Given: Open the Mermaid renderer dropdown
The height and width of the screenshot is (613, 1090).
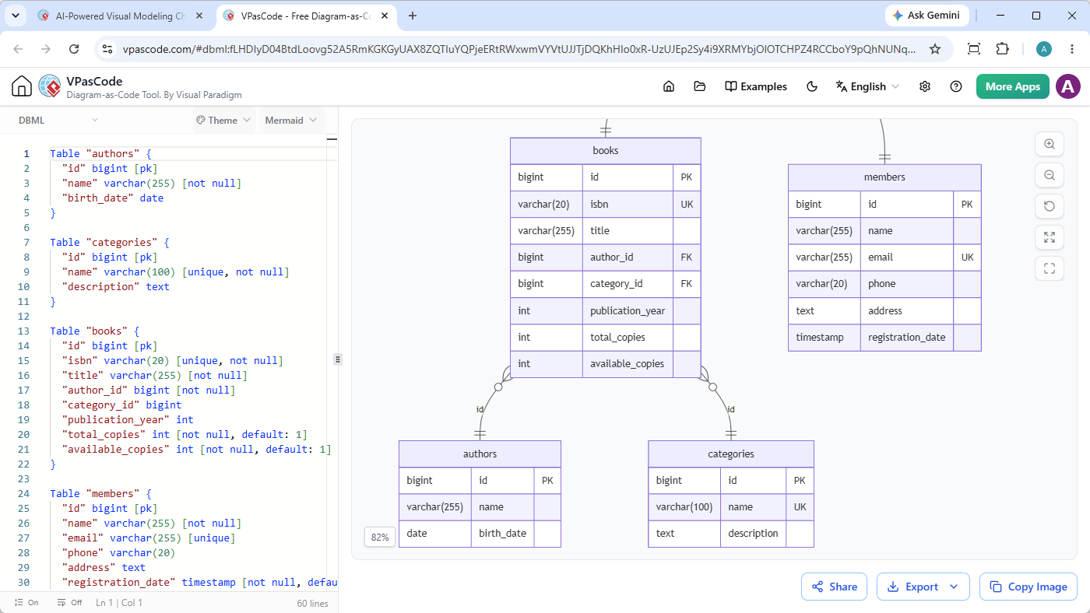Looking at the screenshot, I should pos(291,120).
